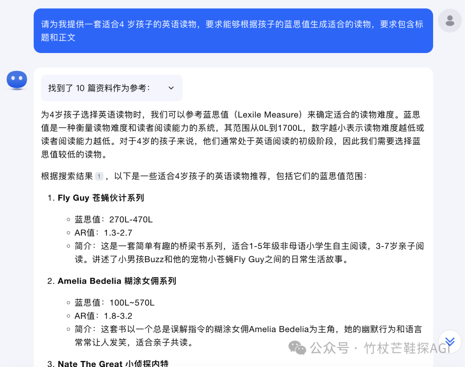Click text '蓝思值：100L~570L'
Image resolution: width=465 pixels, height=367 pixels.
[115, 303]
